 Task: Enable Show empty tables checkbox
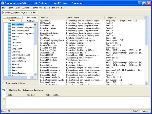tap(4, 83)
